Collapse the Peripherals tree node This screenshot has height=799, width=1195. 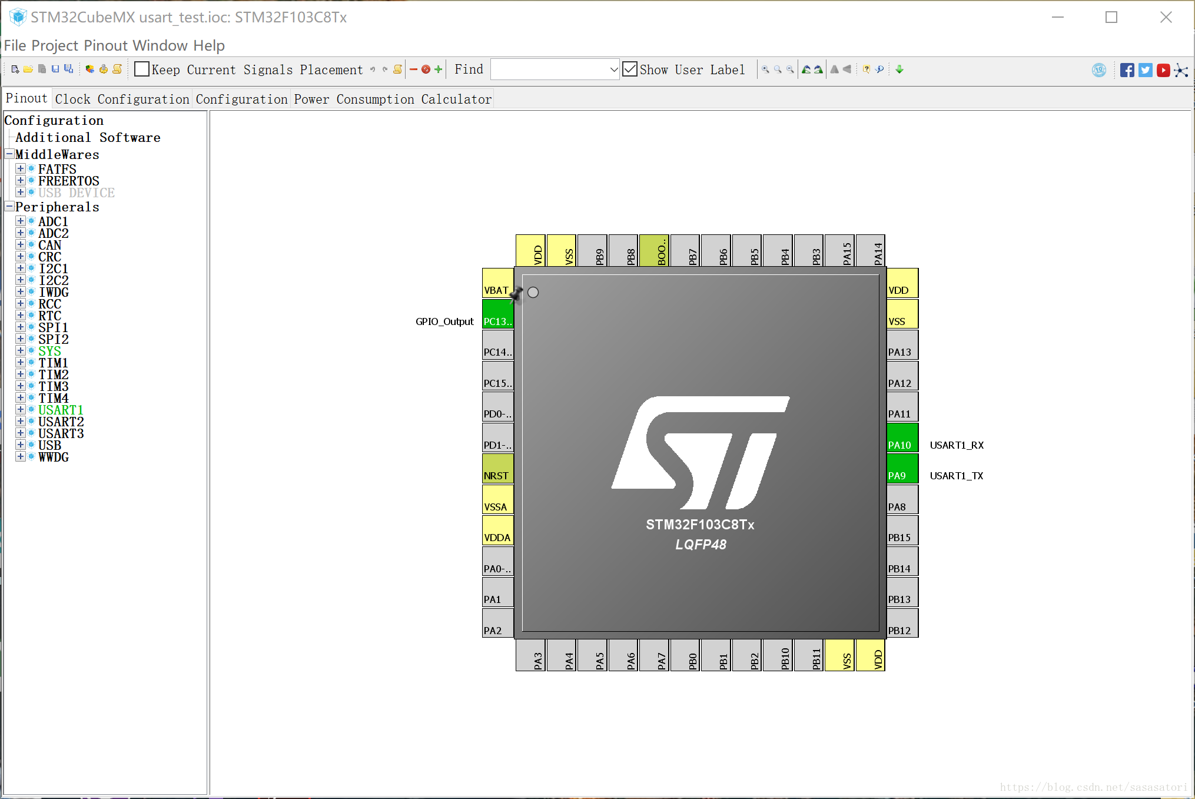pos(9,207)
